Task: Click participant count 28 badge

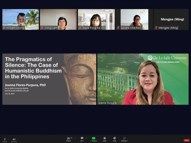Action: pos(71,138)
